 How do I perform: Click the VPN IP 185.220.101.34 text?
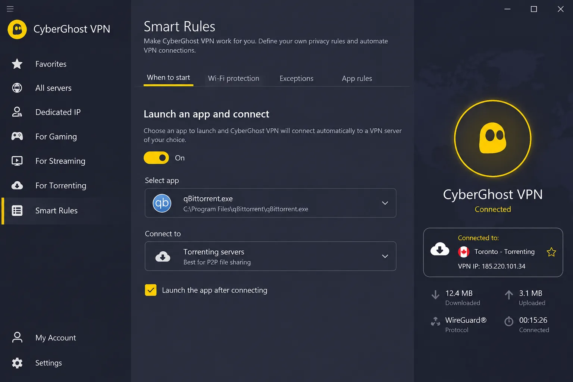coord(492,266)
